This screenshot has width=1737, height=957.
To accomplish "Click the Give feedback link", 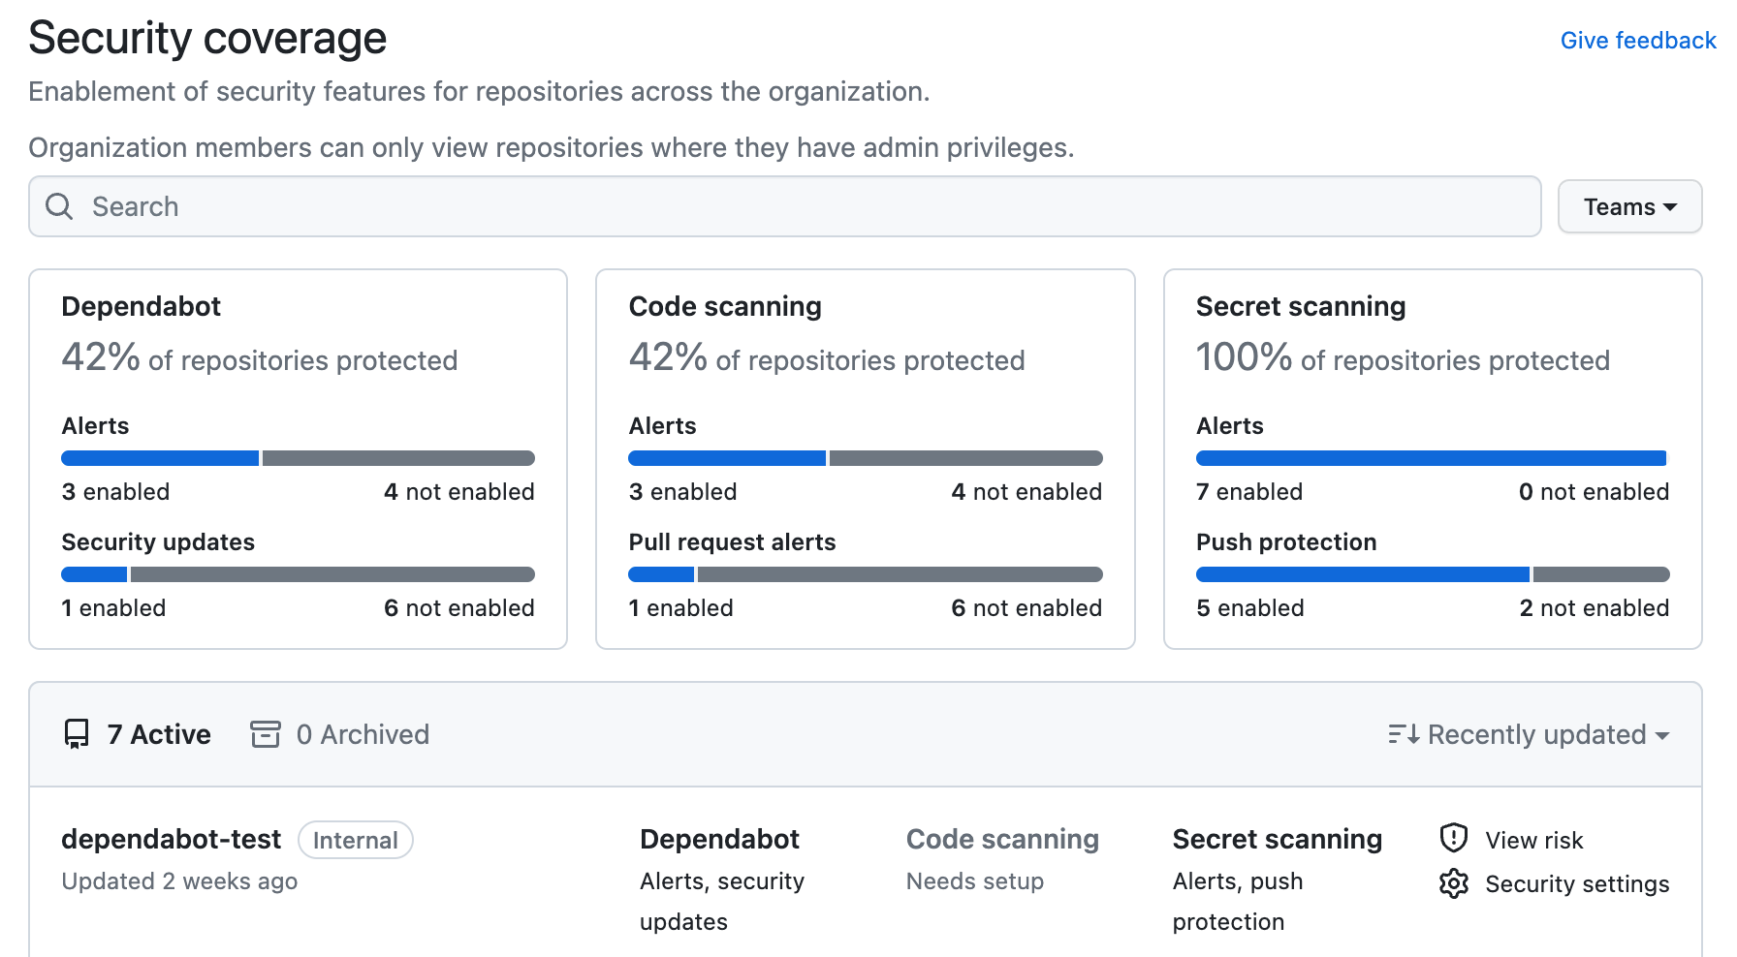I will (x=1638, y=40).
